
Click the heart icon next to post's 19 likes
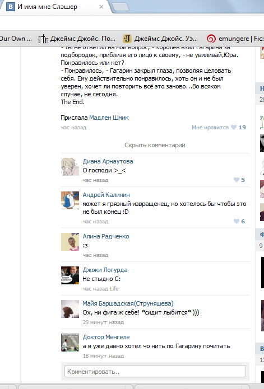234,127
